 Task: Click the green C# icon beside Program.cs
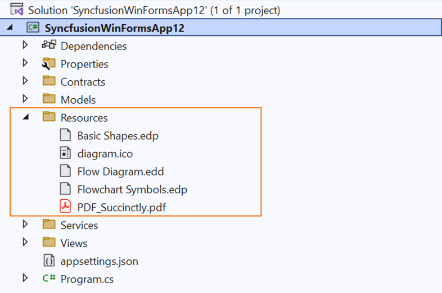pos(49,278)
